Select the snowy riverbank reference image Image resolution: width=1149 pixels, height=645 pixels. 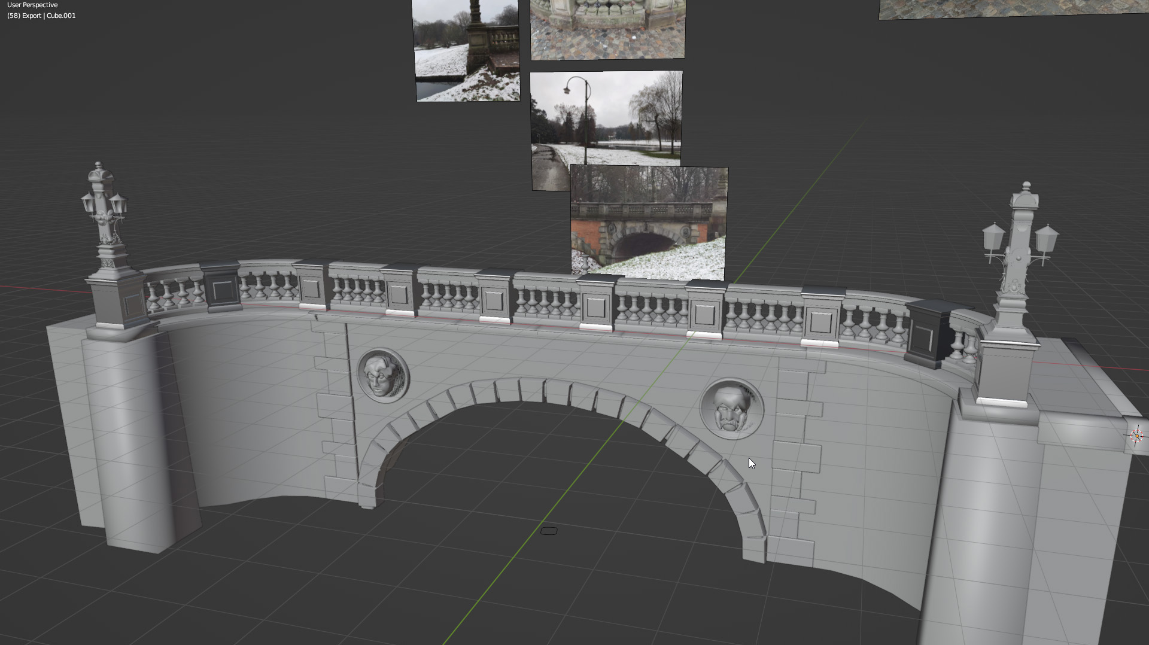(467, 51)
